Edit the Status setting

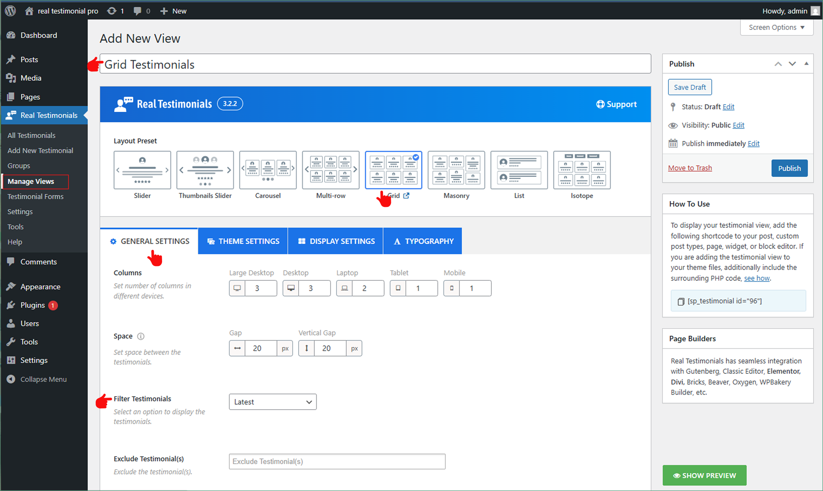click(728, 107)
